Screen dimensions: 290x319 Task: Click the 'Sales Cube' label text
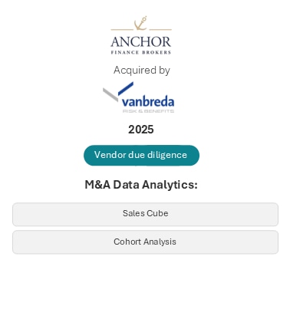tap(145, 213)
